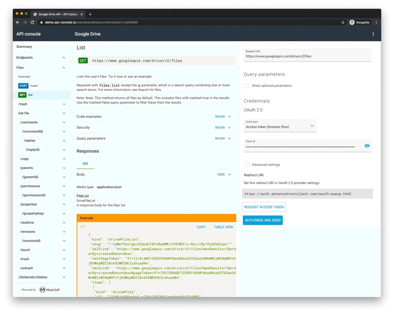Switch example to TABLE VIEW
The height and width of the screenshot is (314, 394).
pyautogui.click(x=223, y=227)
